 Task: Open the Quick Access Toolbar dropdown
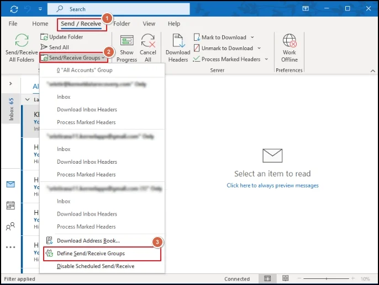pyautogui.click(x=40, y=9)
